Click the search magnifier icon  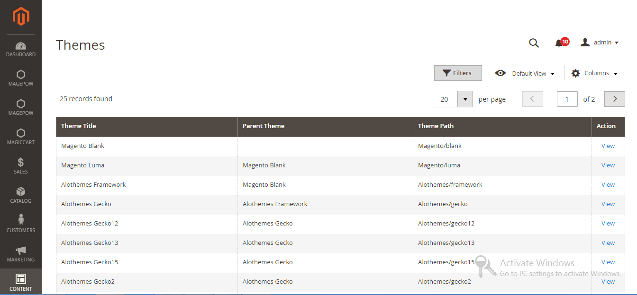[534, 43]
